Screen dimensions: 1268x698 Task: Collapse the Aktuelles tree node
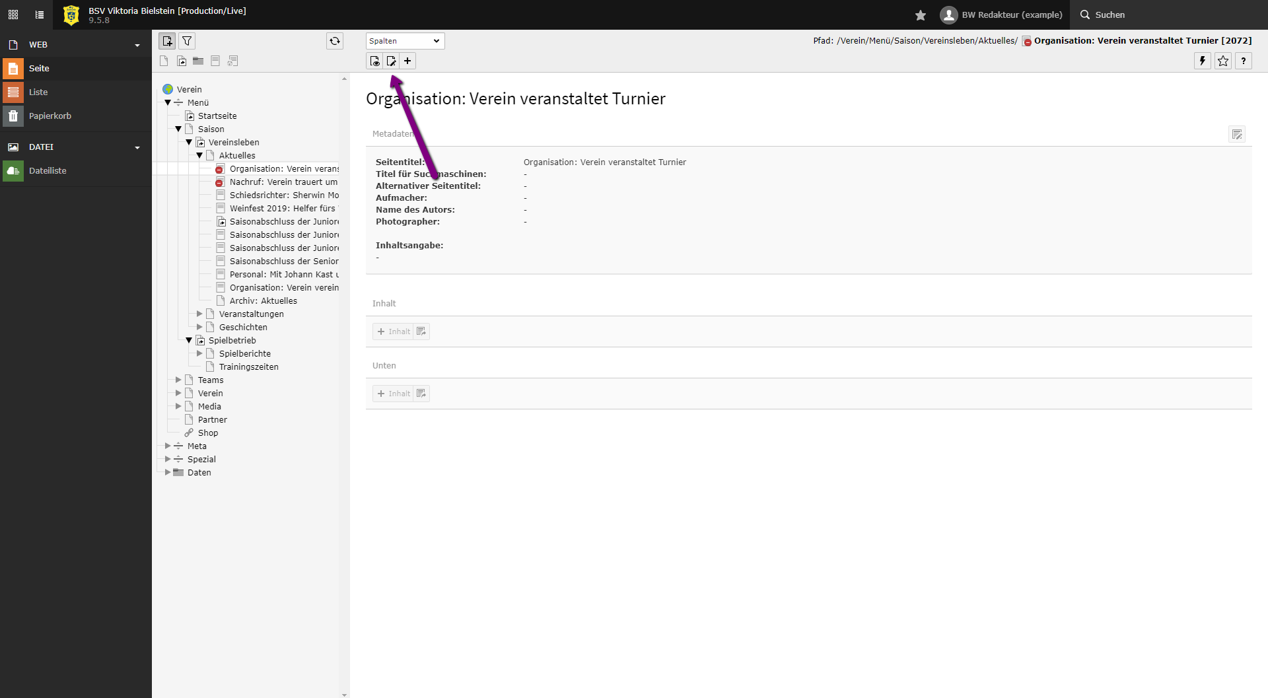coord(199,156)
